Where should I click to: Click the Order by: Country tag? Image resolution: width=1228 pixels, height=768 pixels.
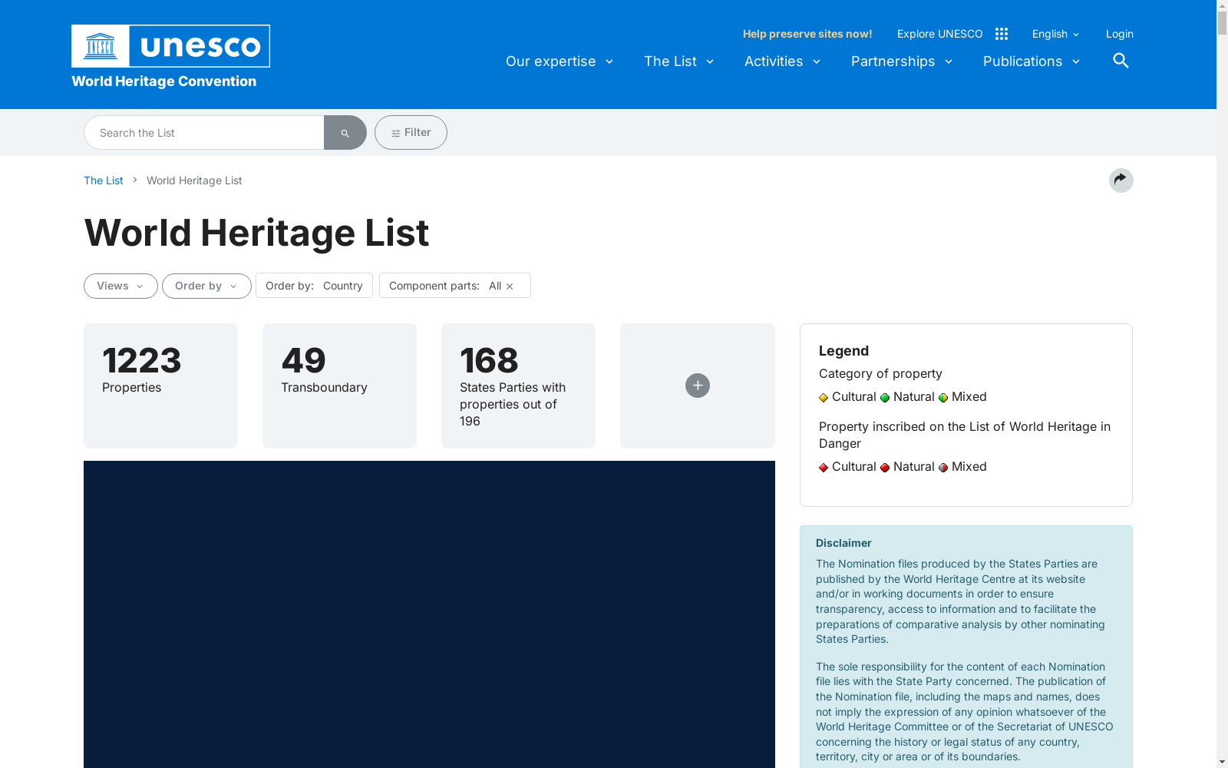(314, 286)
